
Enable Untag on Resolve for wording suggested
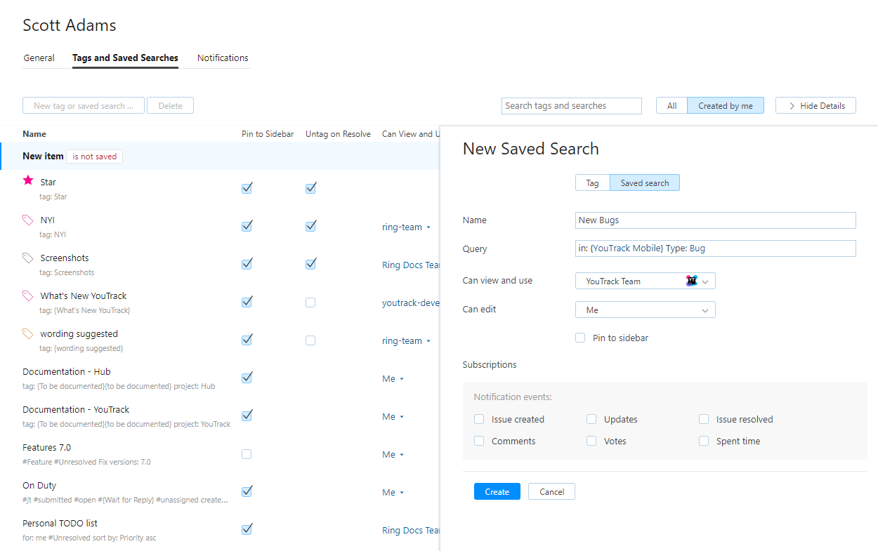click(310, 340)
